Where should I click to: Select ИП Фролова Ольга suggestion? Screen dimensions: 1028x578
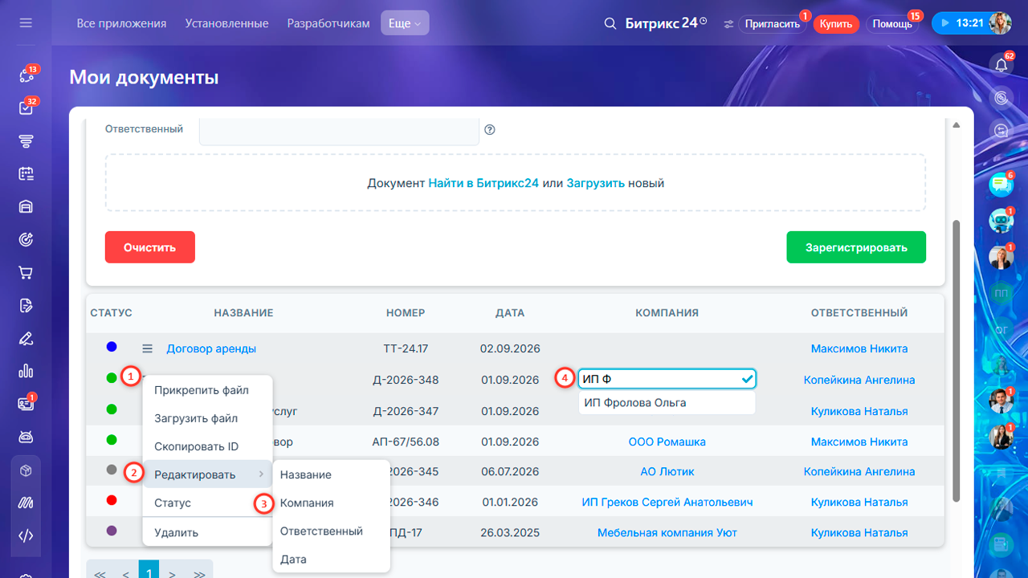667,402
